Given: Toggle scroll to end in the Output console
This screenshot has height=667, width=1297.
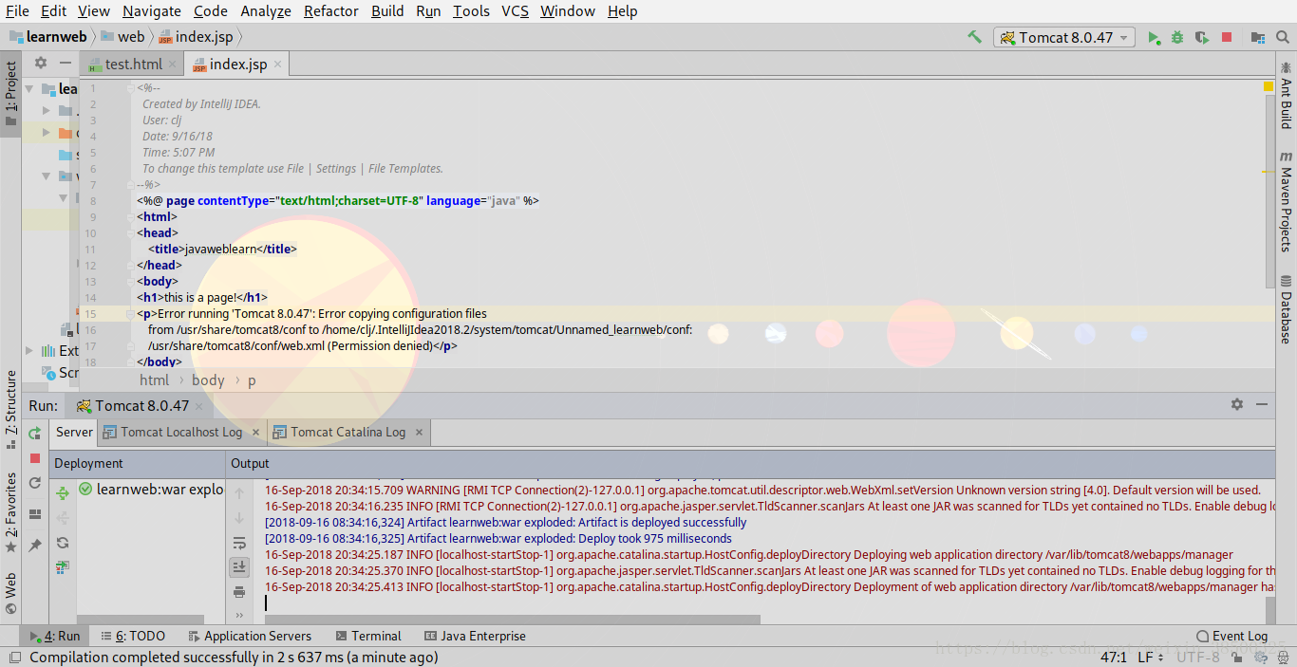Looking at the screenshot, I should (239, 567).
